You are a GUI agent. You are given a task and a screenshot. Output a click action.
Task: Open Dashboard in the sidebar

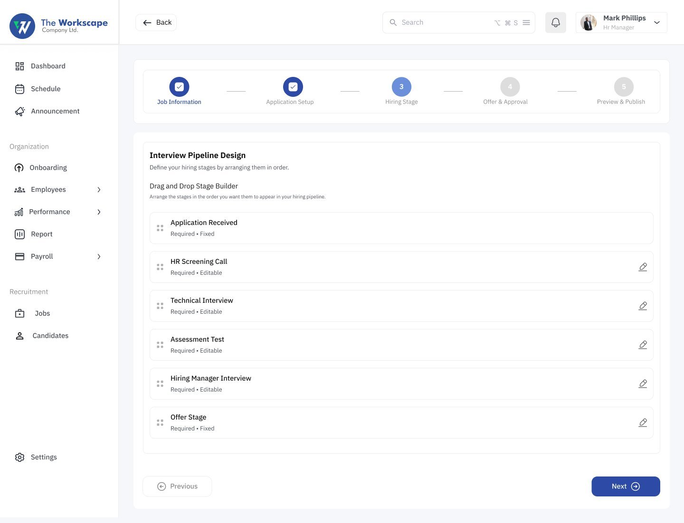point(40,66)
